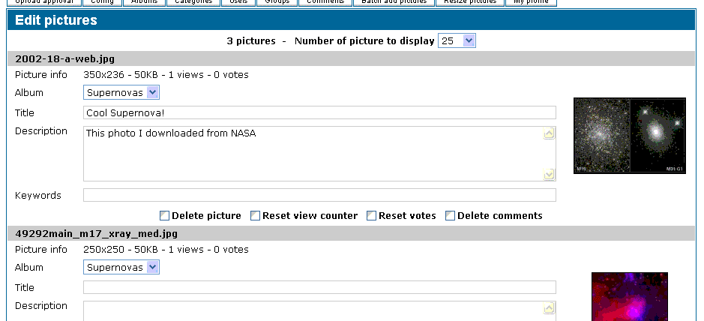704x321 pixels.
Task: Open the supernova galaxy thumbnail image
Action: pos(630,136)
